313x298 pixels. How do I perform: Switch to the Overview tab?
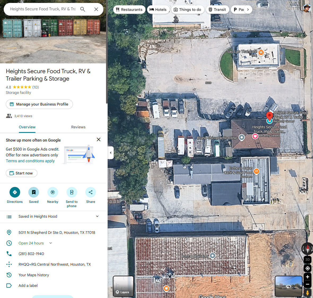[27, 127]
